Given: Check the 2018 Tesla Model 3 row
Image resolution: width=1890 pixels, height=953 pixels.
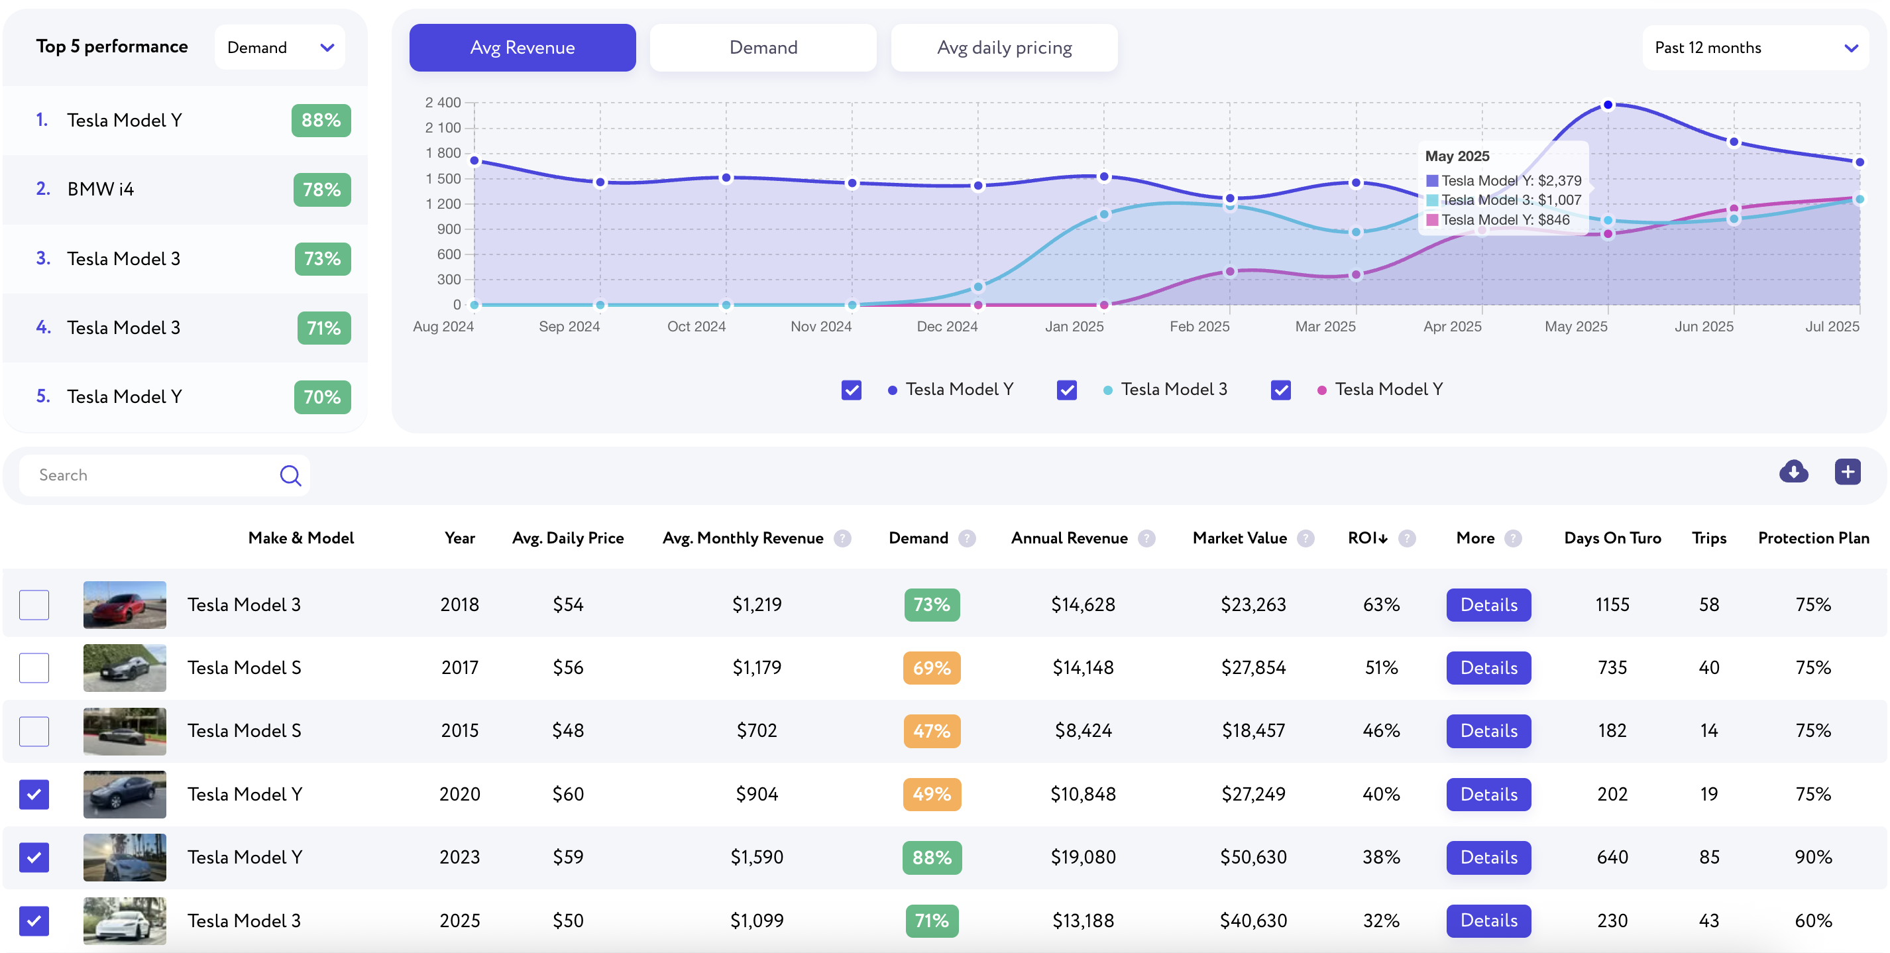Looking at the screenshot, I should (x=34, y=605).
